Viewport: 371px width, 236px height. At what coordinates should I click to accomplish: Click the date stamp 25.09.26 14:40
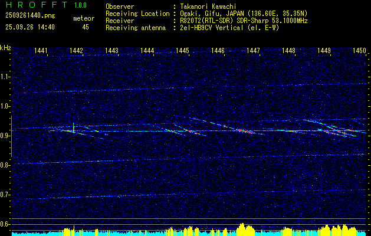pyautogui.click(x=30, y=27)
